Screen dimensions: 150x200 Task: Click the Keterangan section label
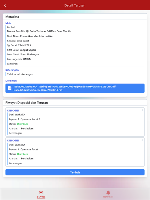[12, 70]
